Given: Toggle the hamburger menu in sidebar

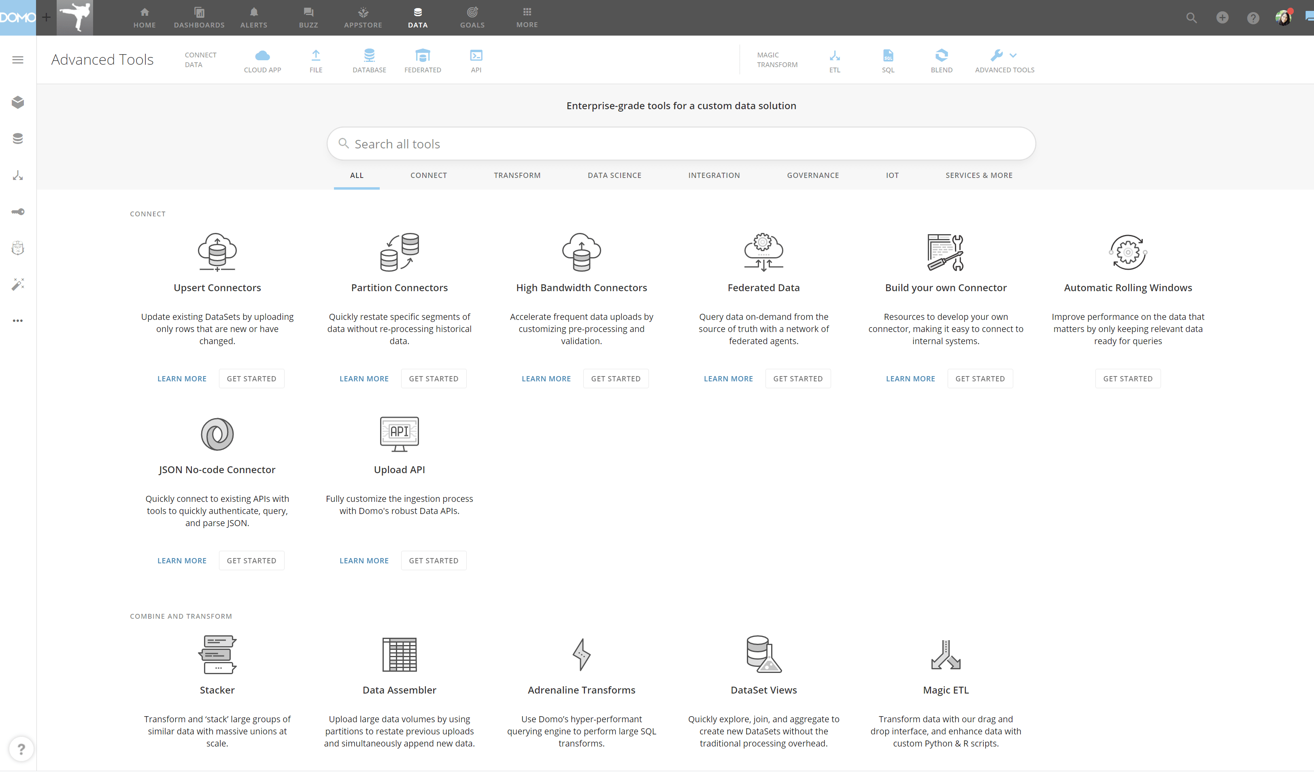Looking at the screenshot, I should 18,60.
